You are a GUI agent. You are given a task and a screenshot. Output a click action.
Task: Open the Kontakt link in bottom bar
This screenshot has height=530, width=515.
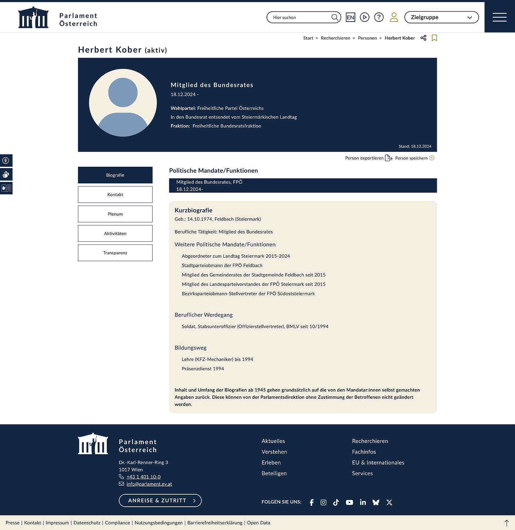pyautogui.click(x=33, y=523)
